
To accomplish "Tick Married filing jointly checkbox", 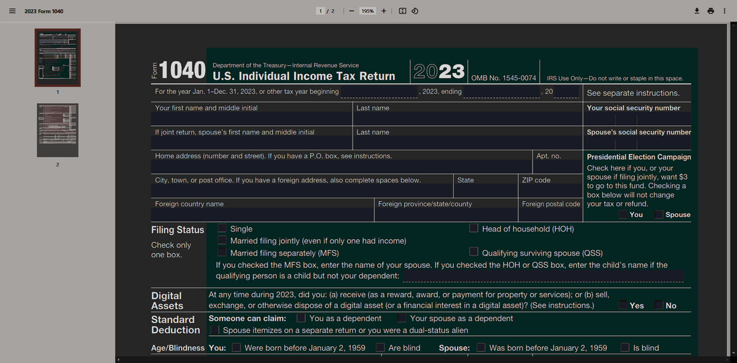I will (x=222, y=241).
